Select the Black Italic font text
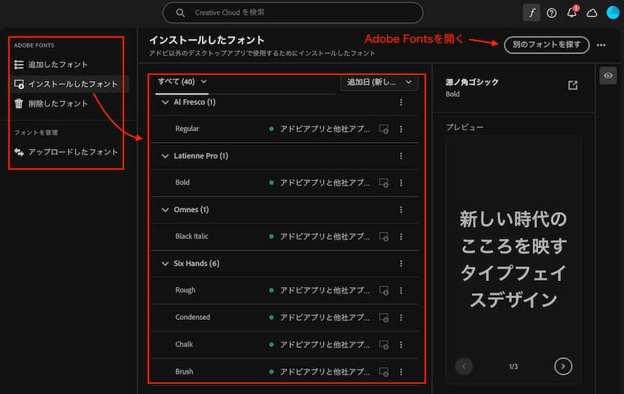 click(x=192, y=236)
